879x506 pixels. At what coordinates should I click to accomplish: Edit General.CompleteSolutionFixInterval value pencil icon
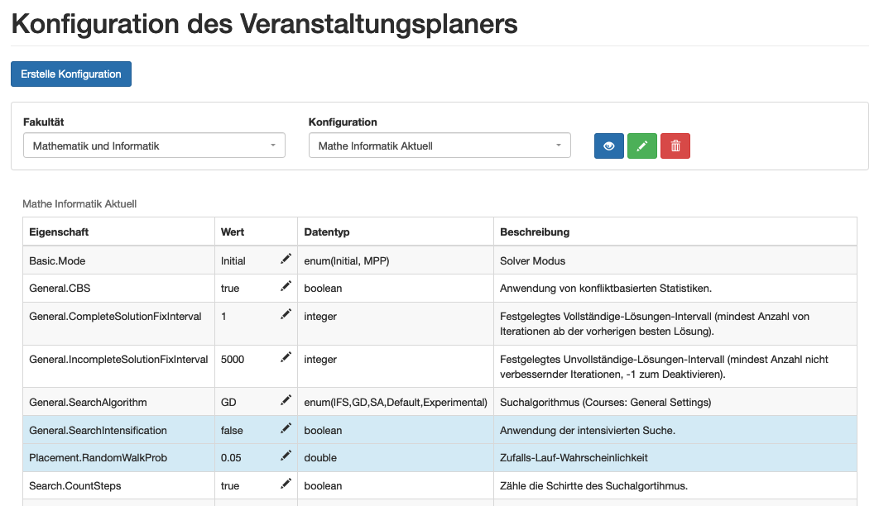[286, 315]
